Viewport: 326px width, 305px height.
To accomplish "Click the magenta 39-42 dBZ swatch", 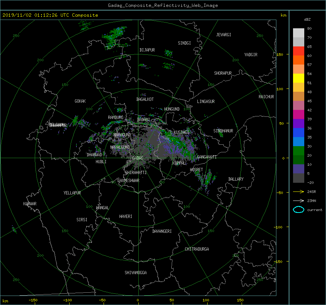I will [x=298, y=115].
